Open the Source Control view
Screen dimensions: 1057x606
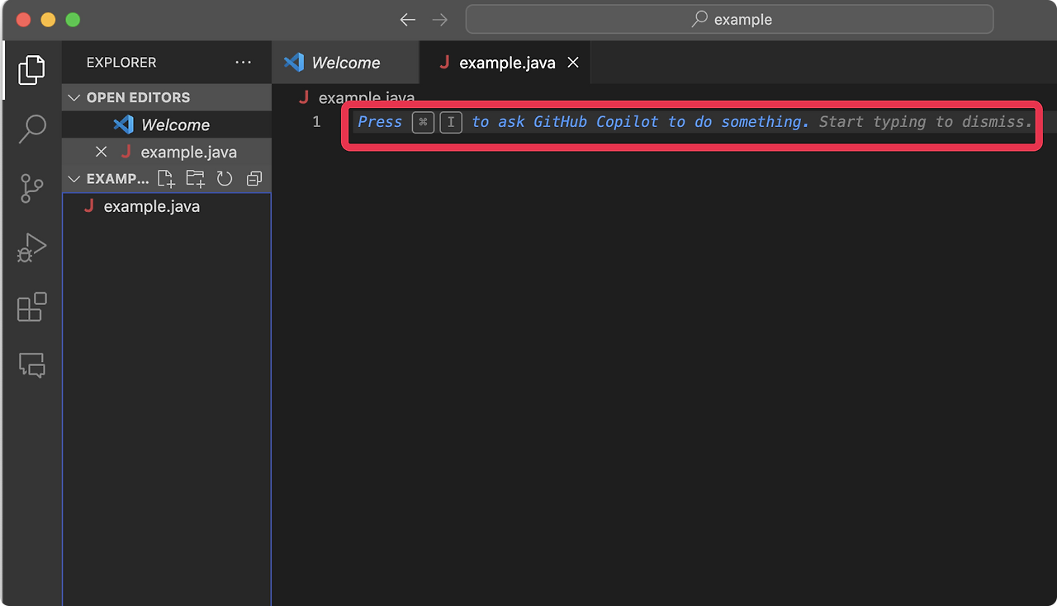pyautogui.click(x=31, y=188)
